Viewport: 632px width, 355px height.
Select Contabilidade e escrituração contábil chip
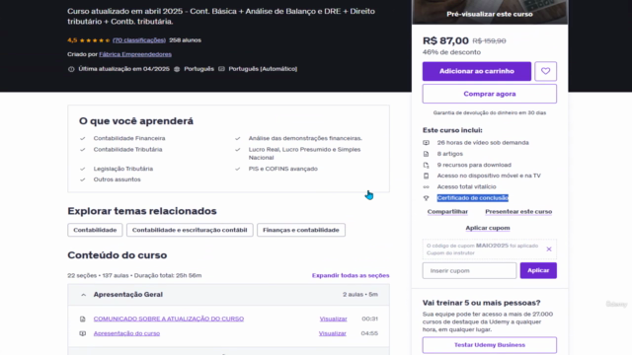pyautogui.click(x=190, y=230)
